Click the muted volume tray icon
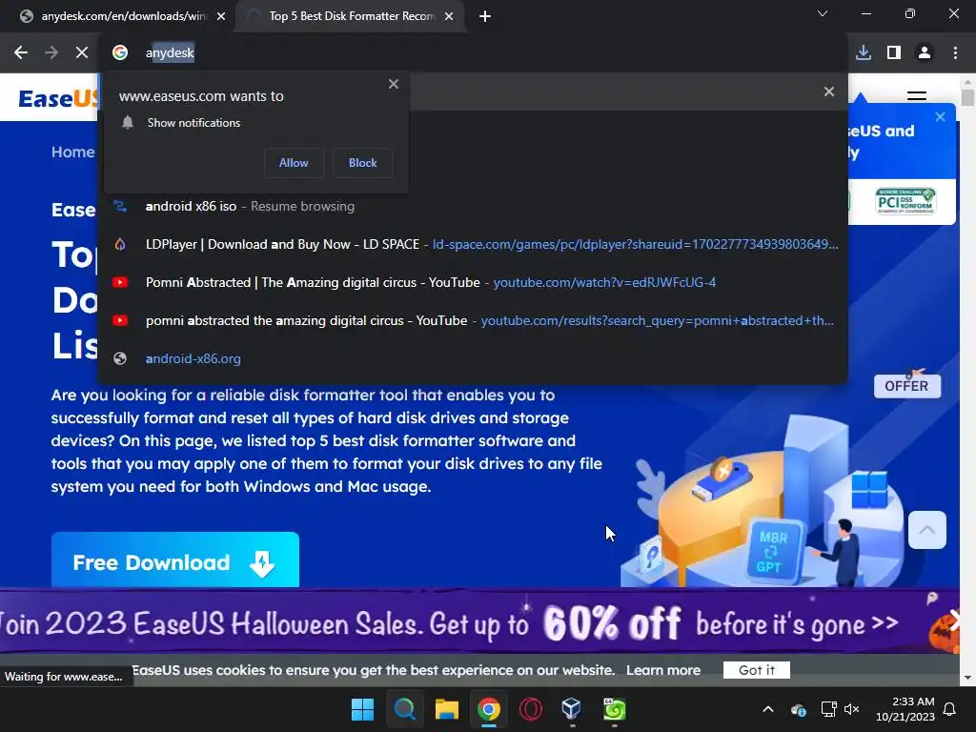The image size is (976, 732). (x=851, y=709)
